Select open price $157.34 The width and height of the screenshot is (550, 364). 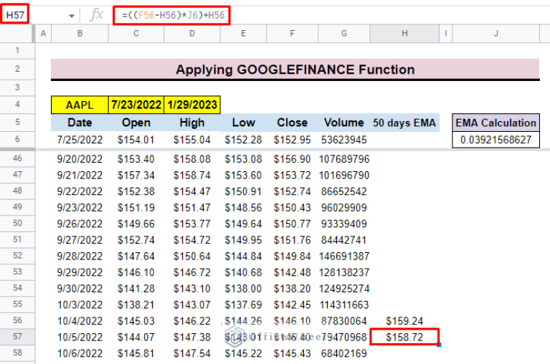click(136, 175)
